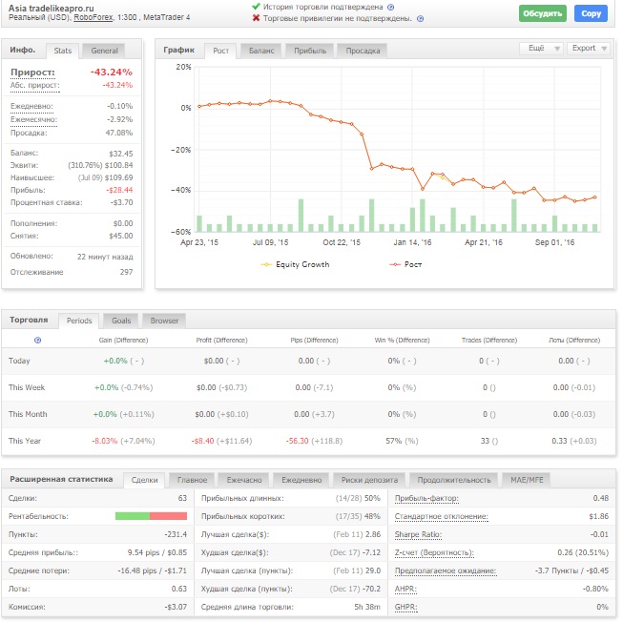Viewport: 623px width, 622px height.
Task: Click the Худшая сделка($) -7.12 value
Action: 371,553
